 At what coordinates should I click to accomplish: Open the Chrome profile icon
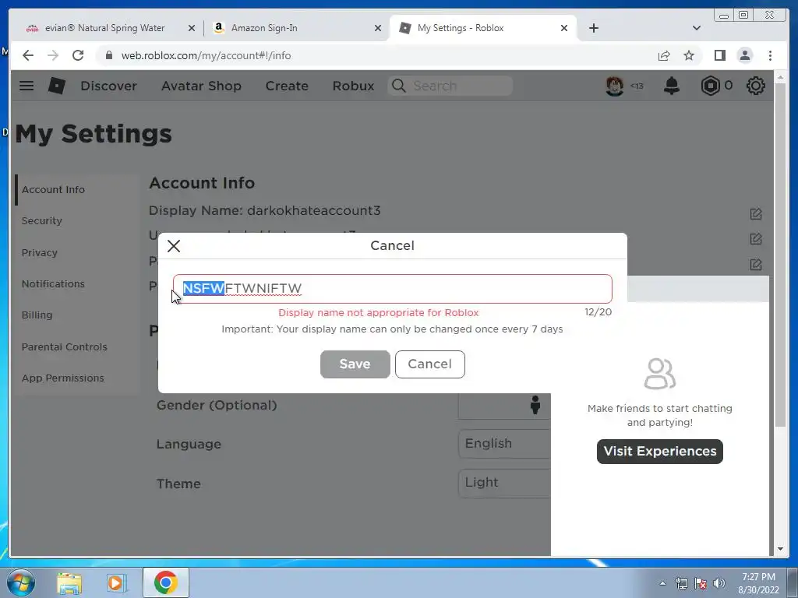tap(744, 55)
